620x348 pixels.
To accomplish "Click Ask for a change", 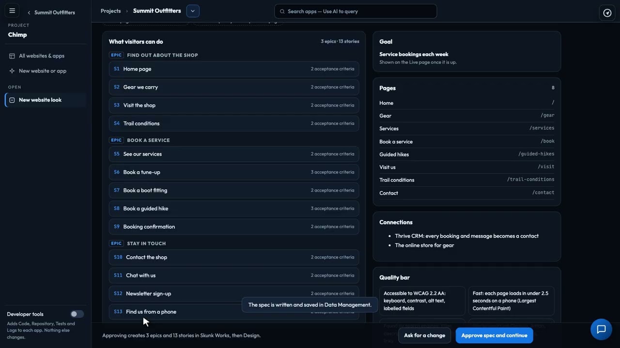I will (x=424, y=335).
